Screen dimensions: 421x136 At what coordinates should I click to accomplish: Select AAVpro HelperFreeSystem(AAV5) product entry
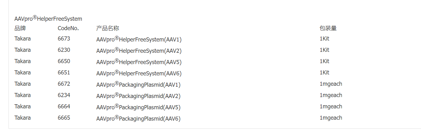coord(139,62)
